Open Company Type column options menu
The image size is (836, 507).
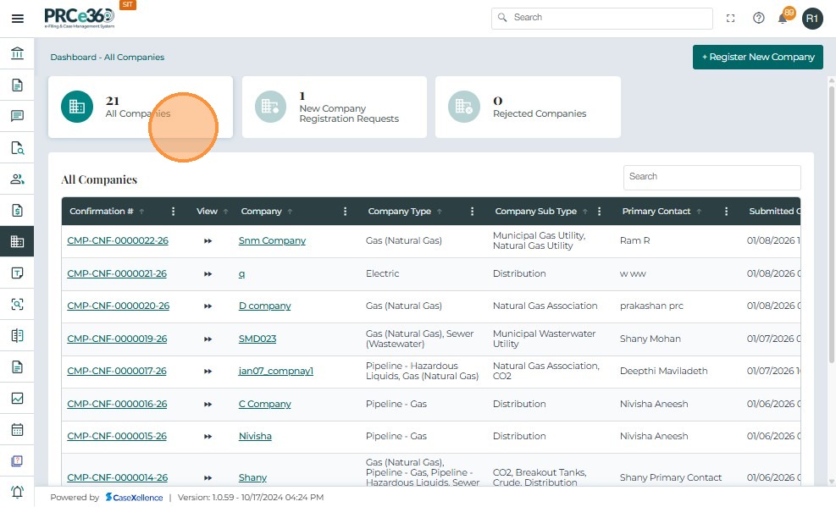(472, 212)
